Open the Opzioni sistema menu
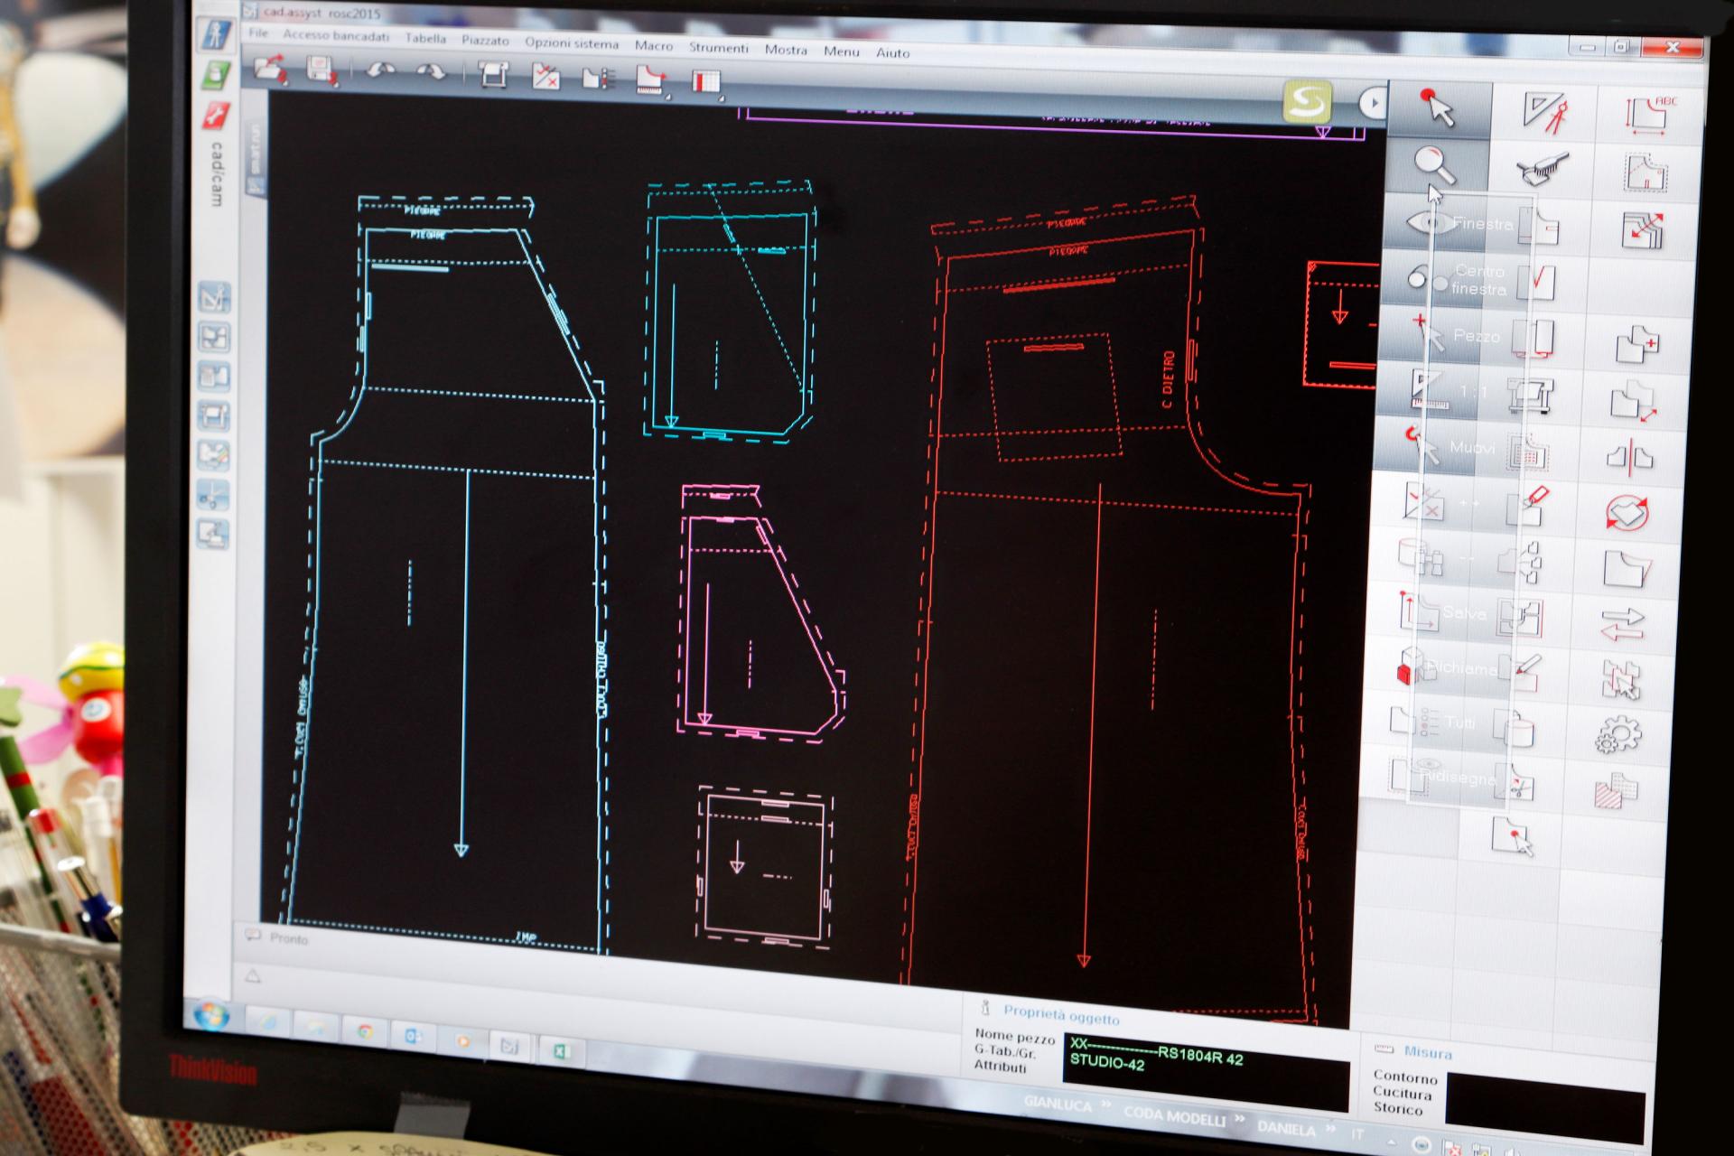 (572, 43)
